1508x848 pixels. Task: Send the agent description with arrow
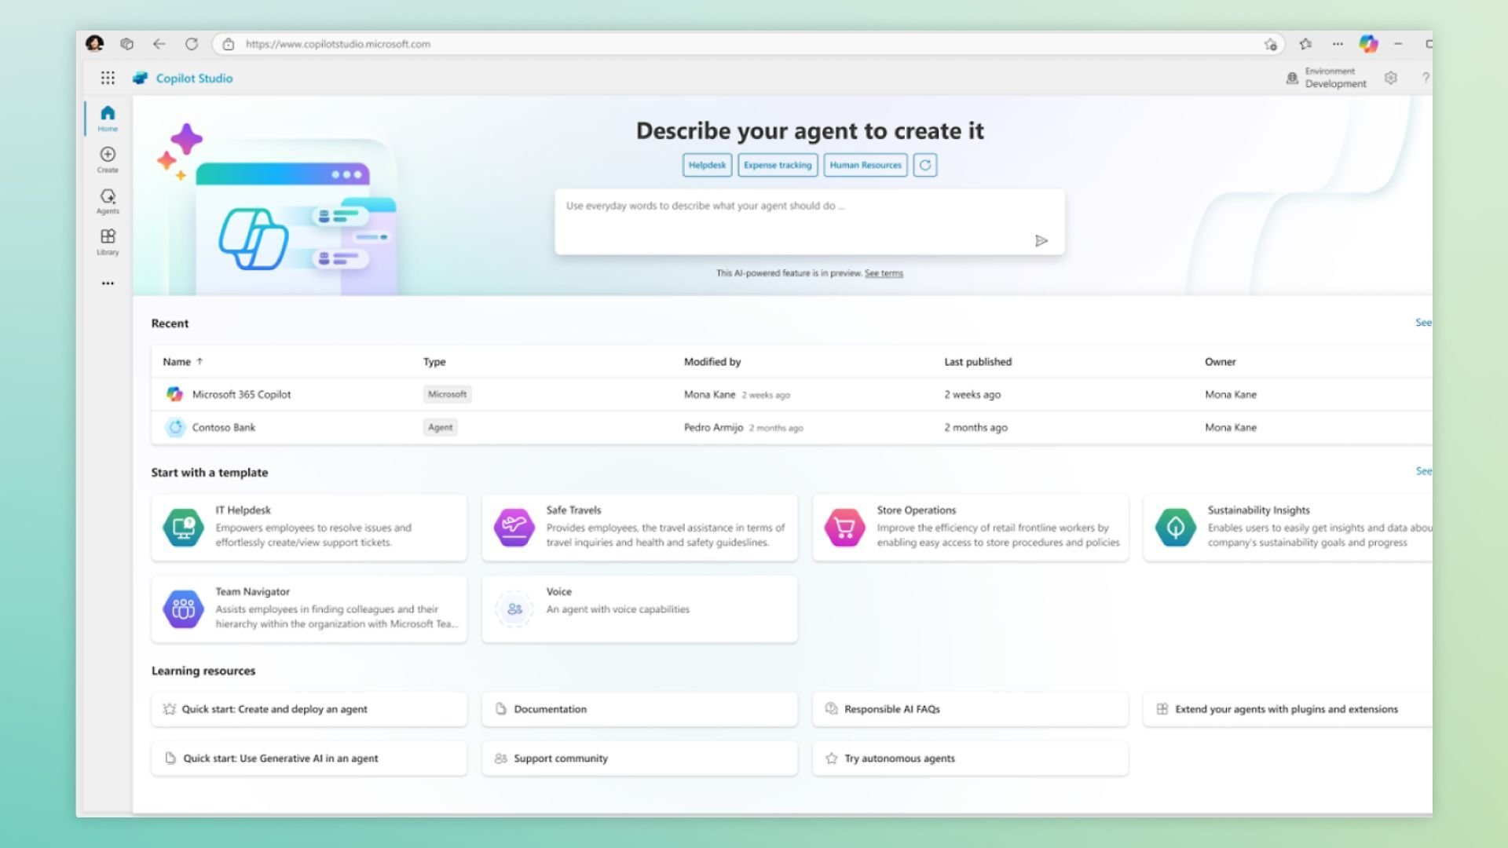1041,240
